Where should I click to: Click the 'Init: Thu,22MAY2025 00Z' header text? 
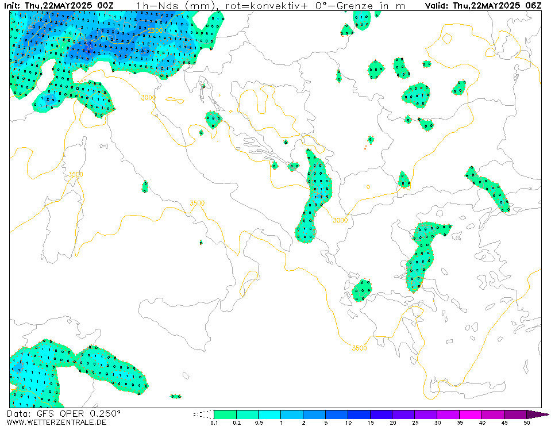[x=59, y=6]
